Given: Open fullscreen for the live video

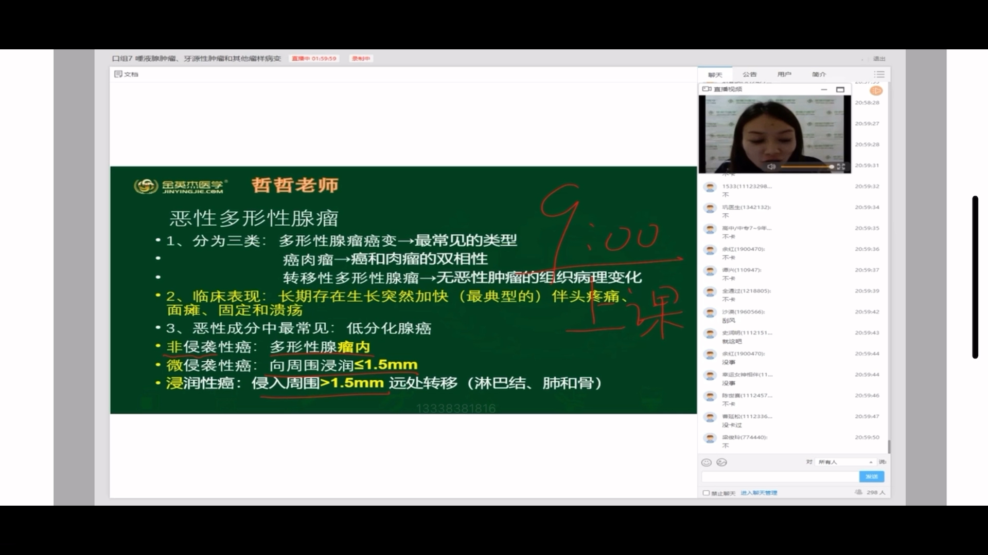Looking at the screenshot, I should [841, 166].
